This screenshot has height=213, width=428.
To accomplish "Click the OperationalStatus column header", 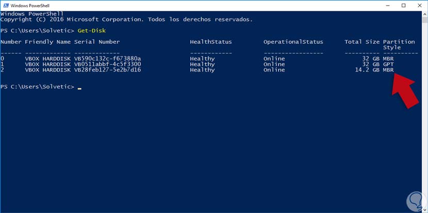I will click(293, 42).
